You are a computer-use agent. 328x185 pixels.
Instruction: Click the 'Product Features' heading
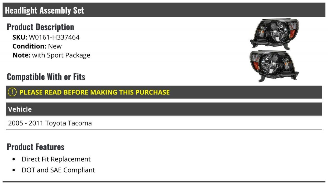[x=36, y=147]
